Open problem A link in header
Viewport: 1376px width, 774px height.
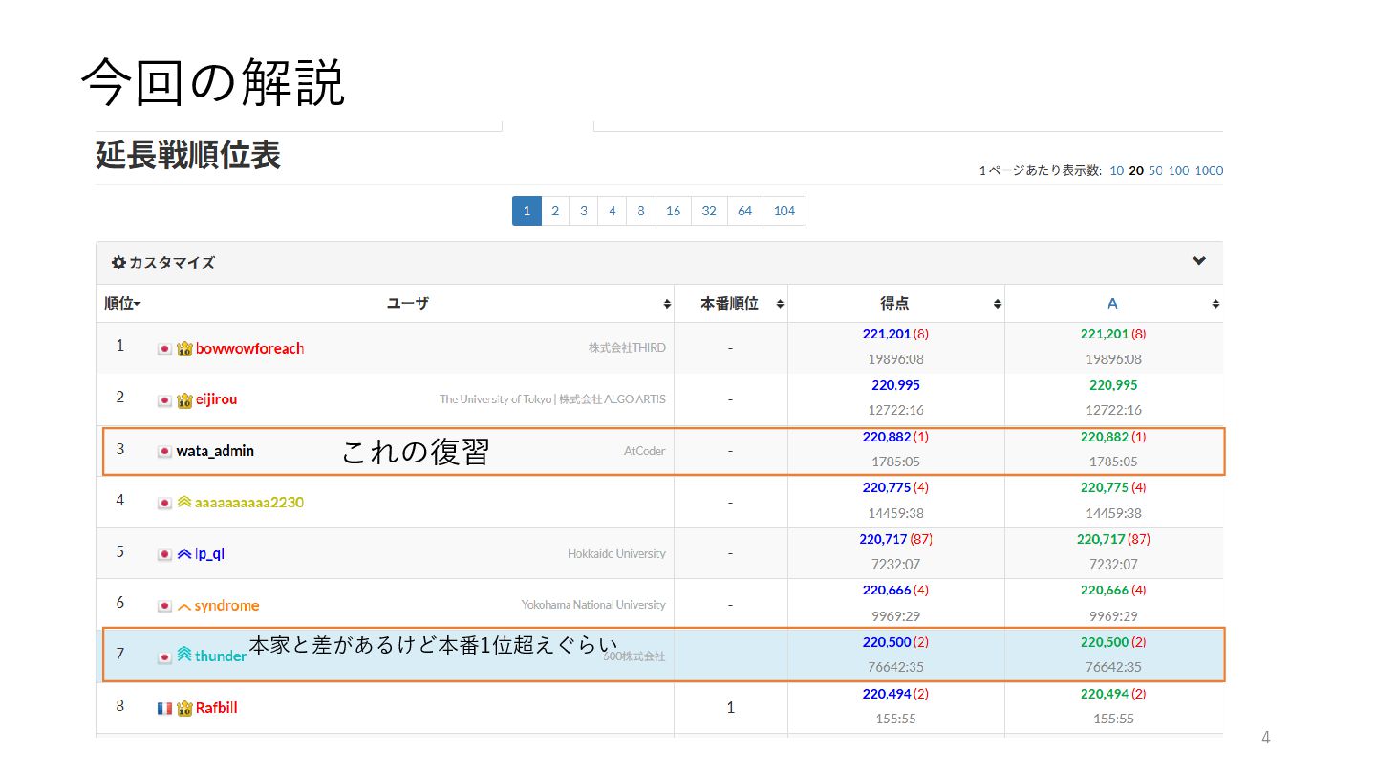(x=1112, y=303)
